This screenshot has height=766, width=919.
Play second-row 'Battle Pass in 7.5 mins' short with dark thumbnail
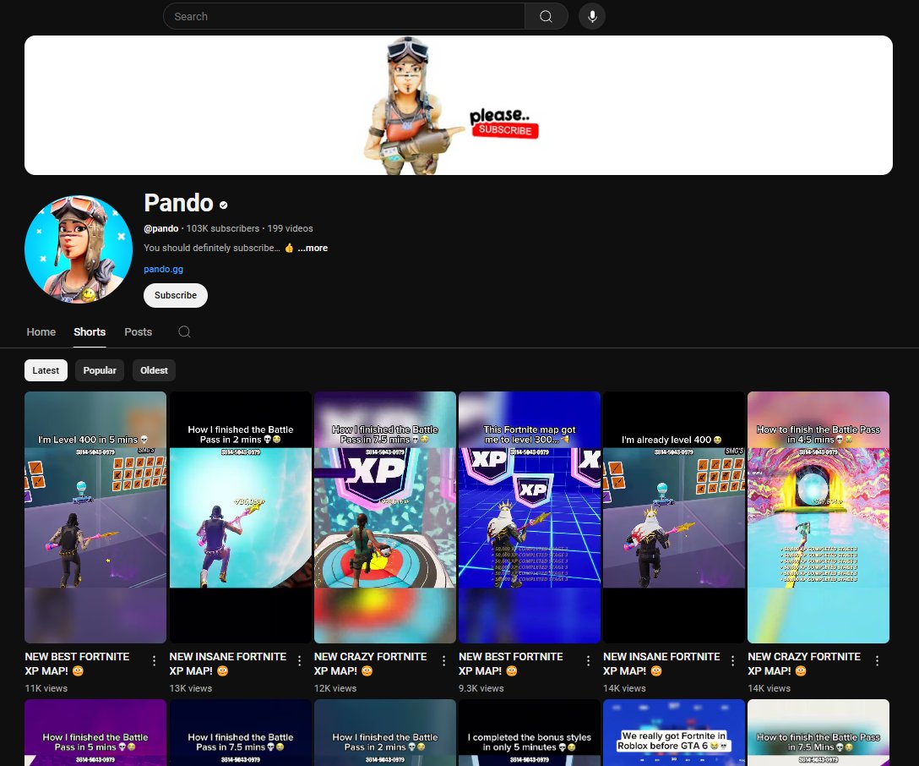(240, 732)
